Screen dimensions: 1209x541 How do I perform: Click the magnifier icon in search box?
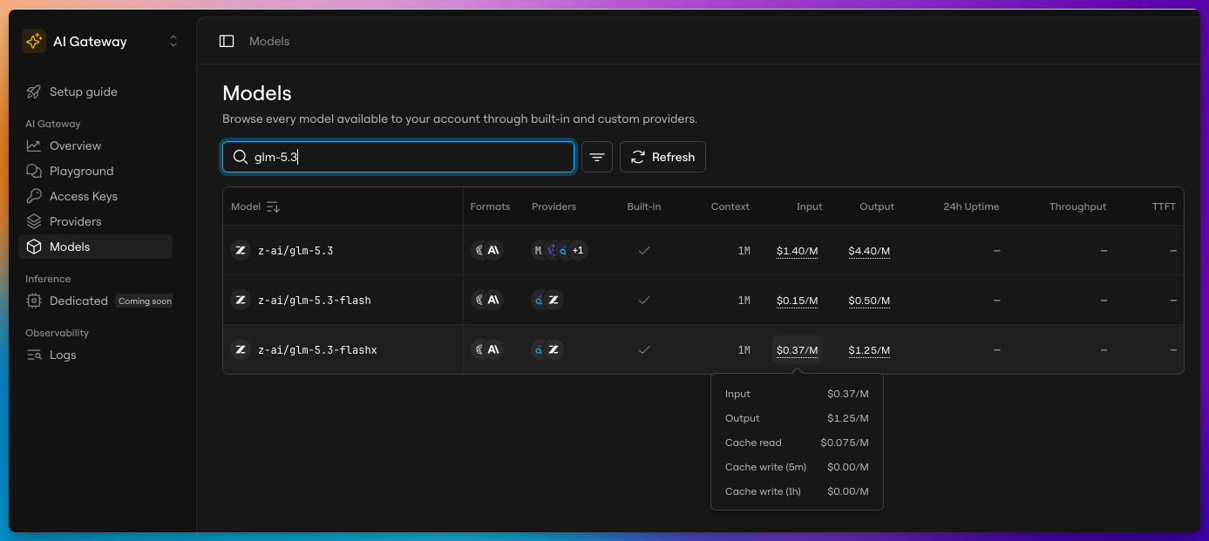(x=241, y=157)
